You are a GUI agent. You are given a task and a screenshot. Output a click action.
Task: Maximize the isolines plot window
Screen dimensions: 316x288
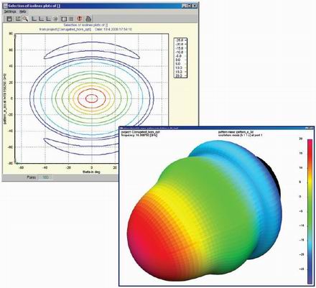190,5
